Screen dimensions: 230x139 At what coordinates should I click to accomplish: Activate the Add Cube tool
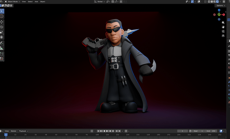tap(2, 54)
